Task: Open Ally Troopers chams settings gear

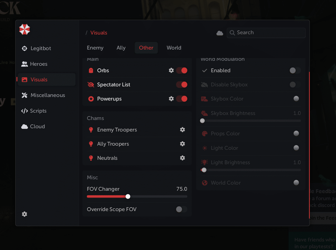Action: [x=183, y=144]
